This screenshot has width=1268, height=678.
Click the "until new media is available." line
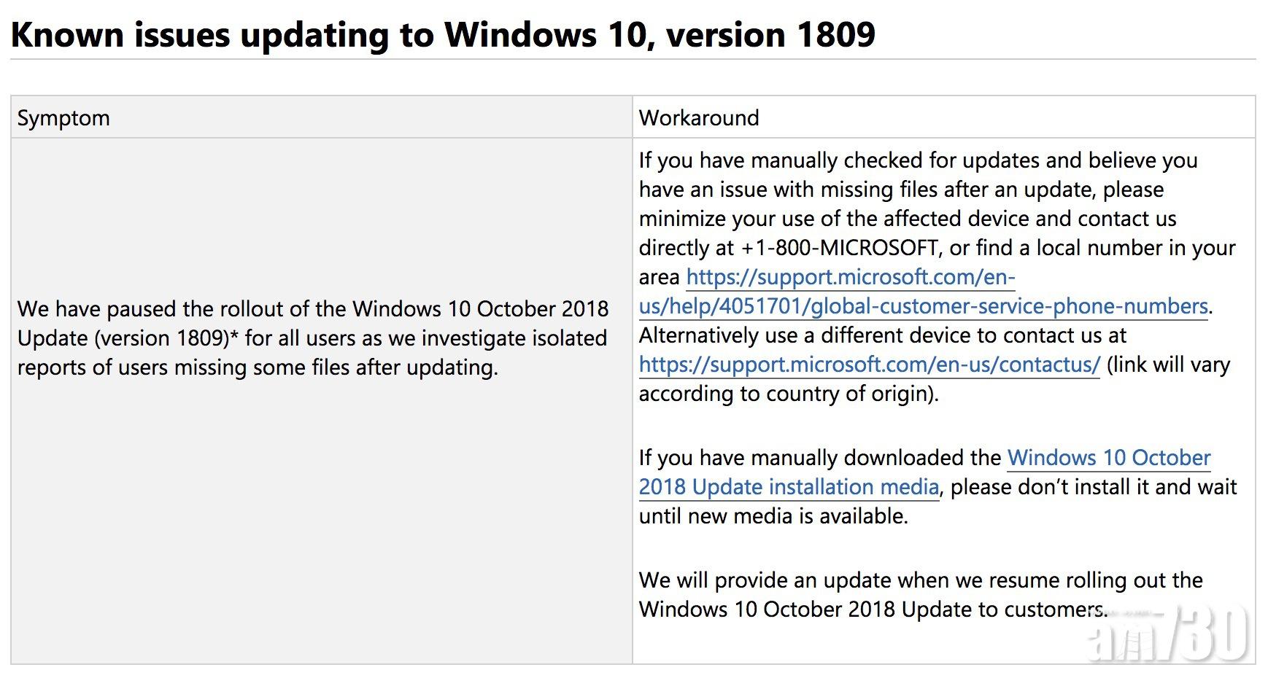click(x=773, y=516)
